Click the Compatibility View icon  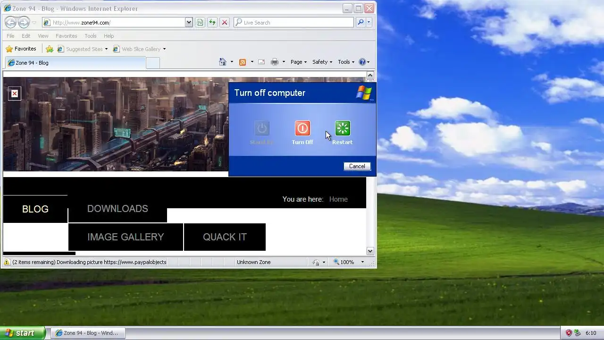click(200, 22)
